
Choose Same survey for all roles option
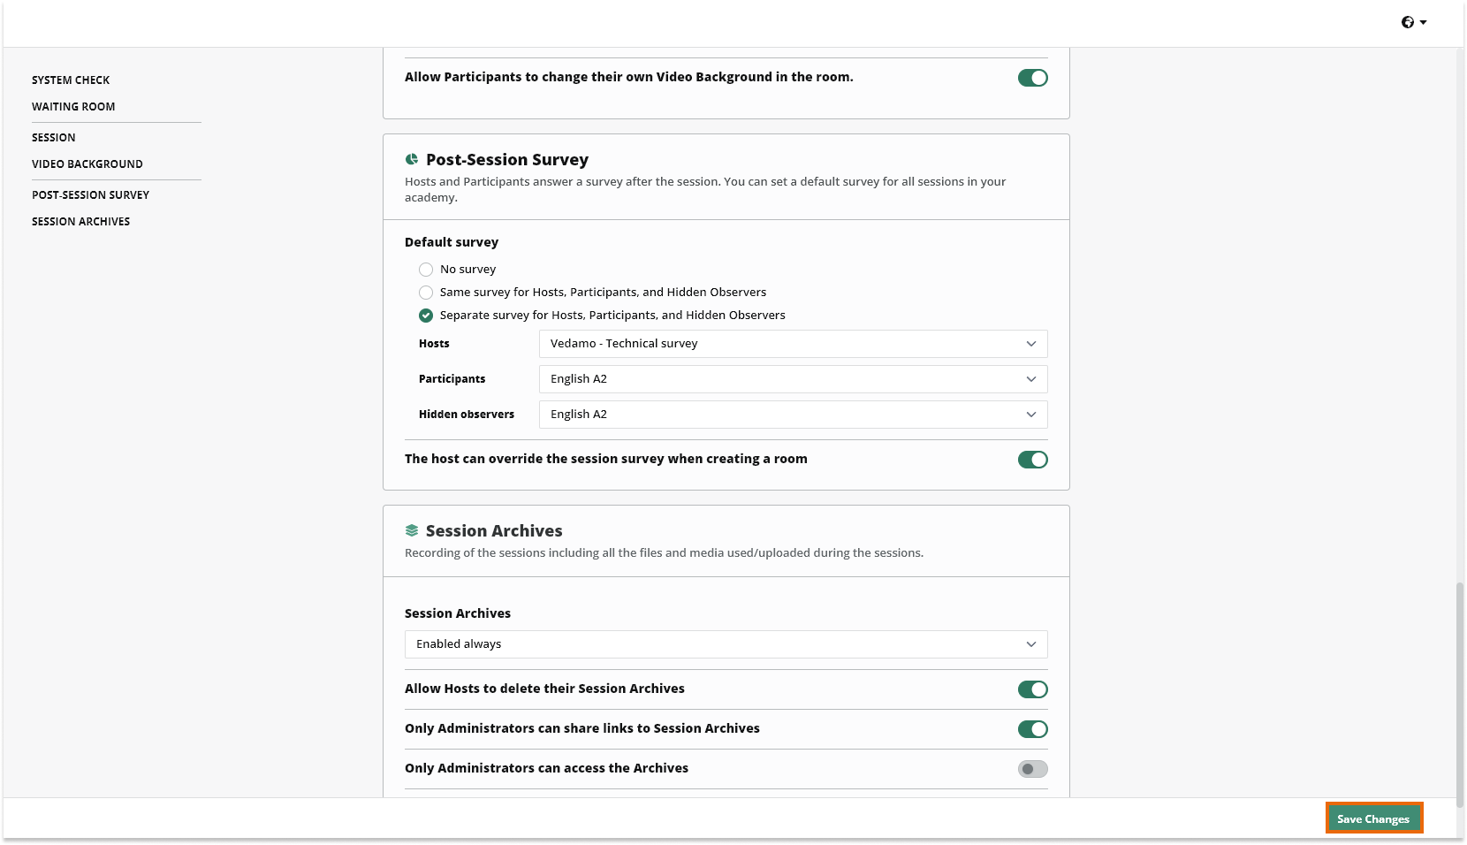pos(426,293)
